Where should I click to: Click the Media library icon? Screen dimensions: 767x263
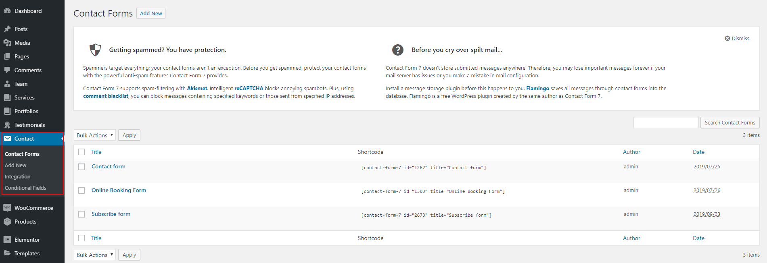pos(7,43)
